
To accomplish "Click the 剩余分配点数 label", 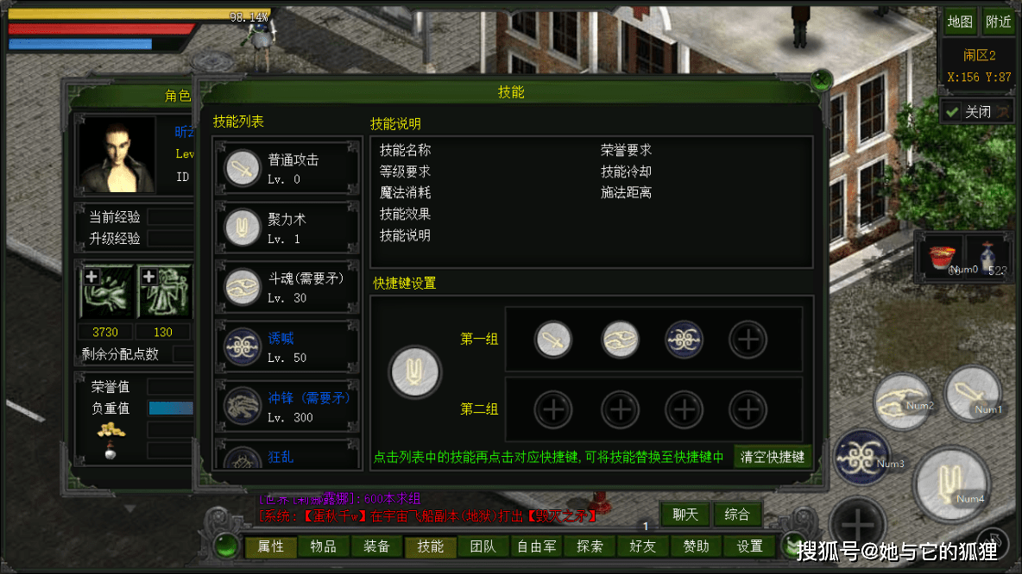I will coord(121,354).
